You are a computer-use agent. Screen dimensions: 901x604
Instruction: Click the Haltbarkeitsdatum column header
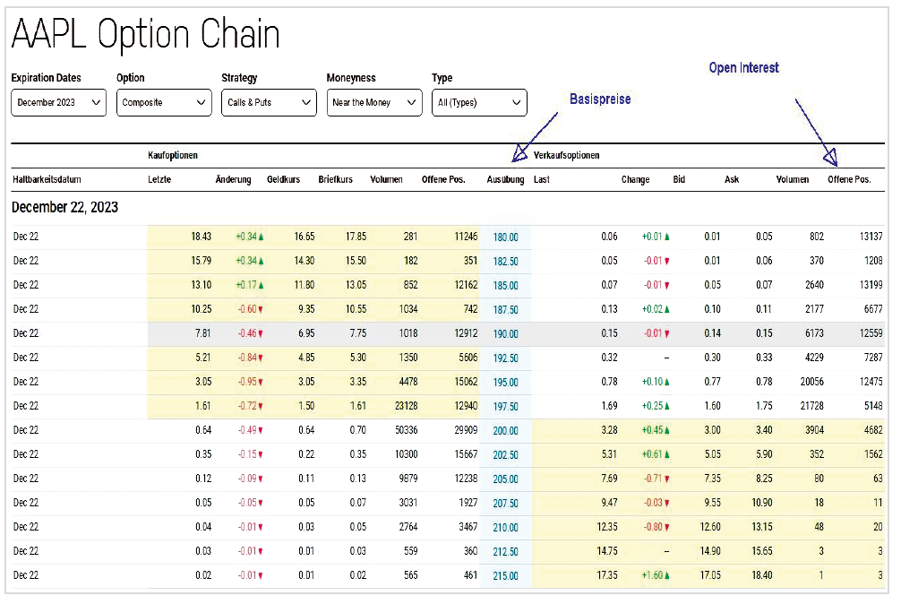pyautogui.click(x=47, y=179)
